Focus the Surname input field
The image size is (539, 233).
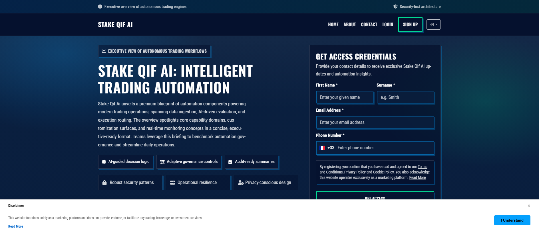[x=405, y=97]
